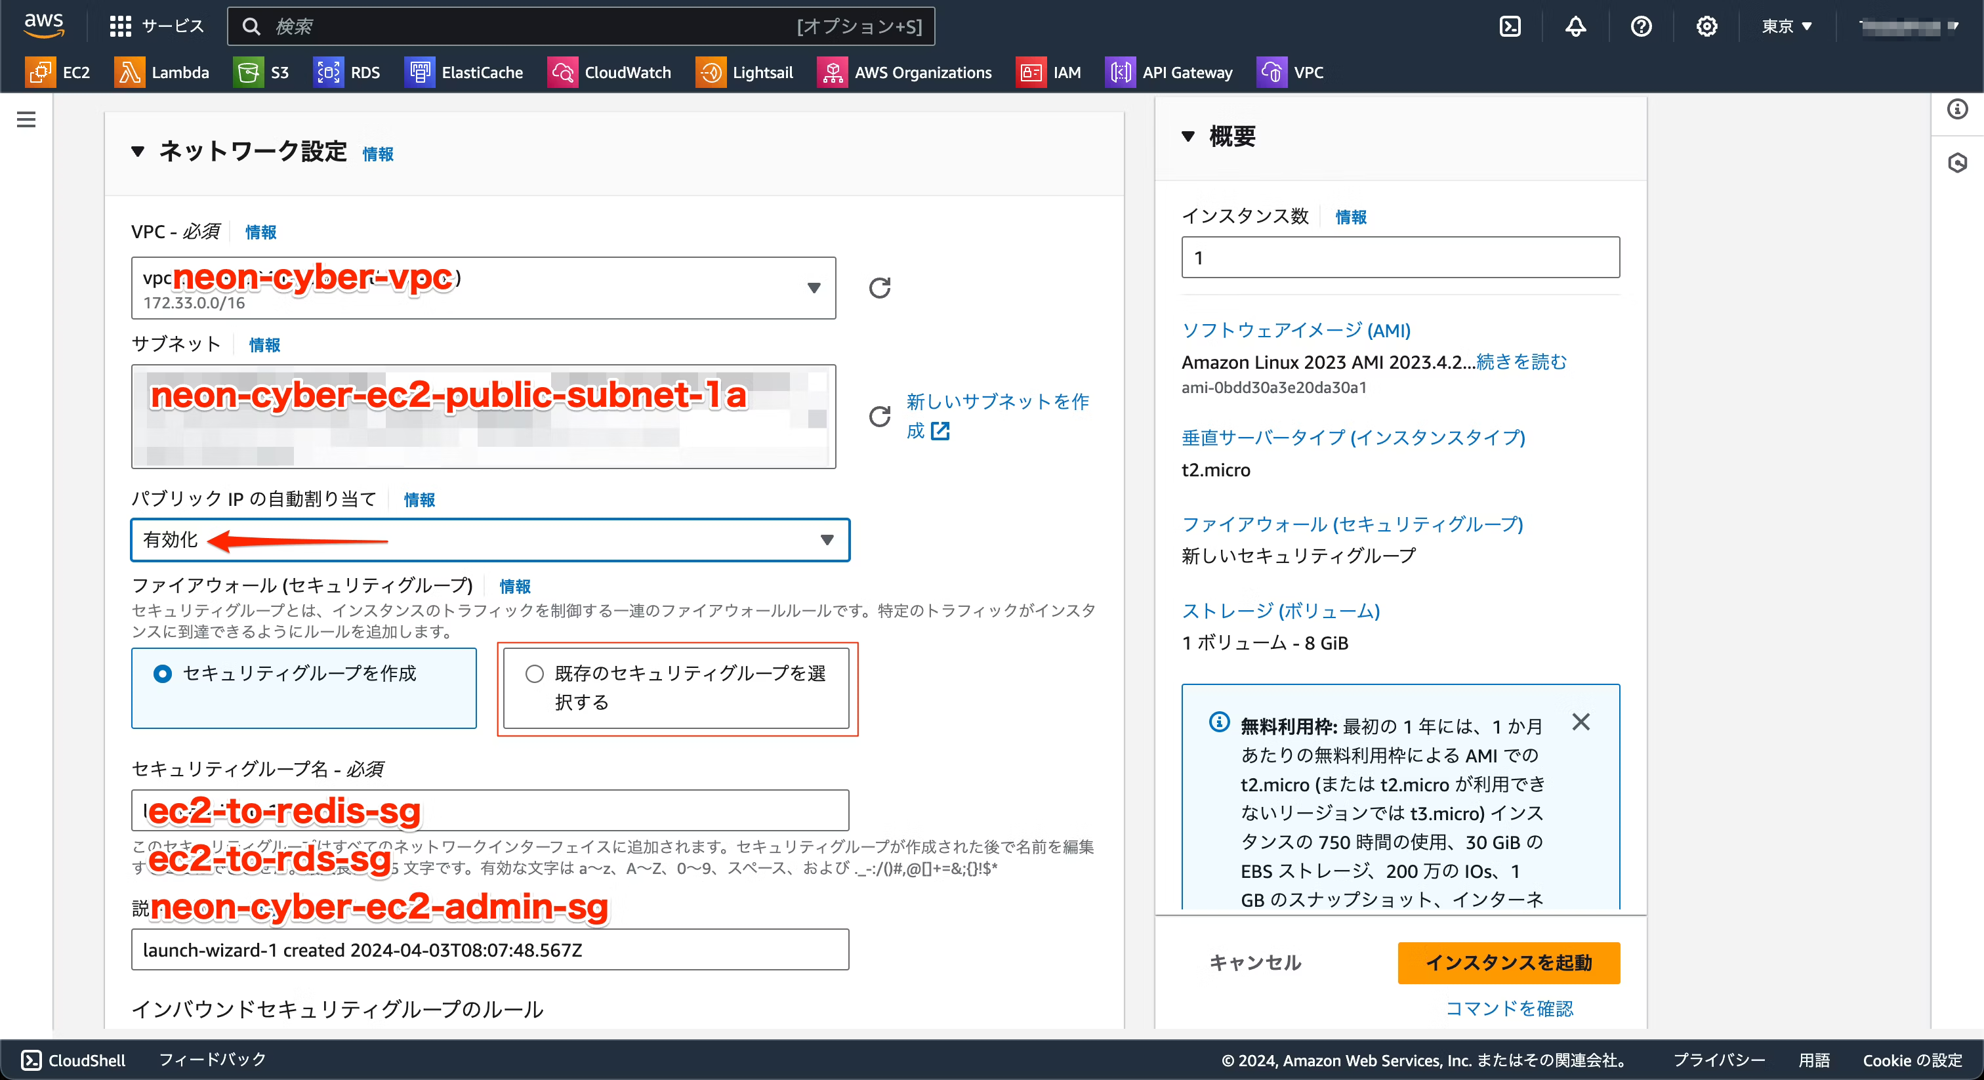
Task: Select セキュリティグループを作成 radio option
Action: click(163, 674)
